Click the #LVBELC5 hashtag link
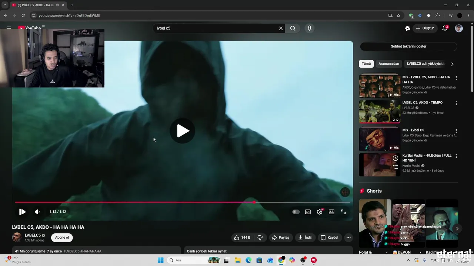Viewport: 474px width, 266px height. pos(71,251)
